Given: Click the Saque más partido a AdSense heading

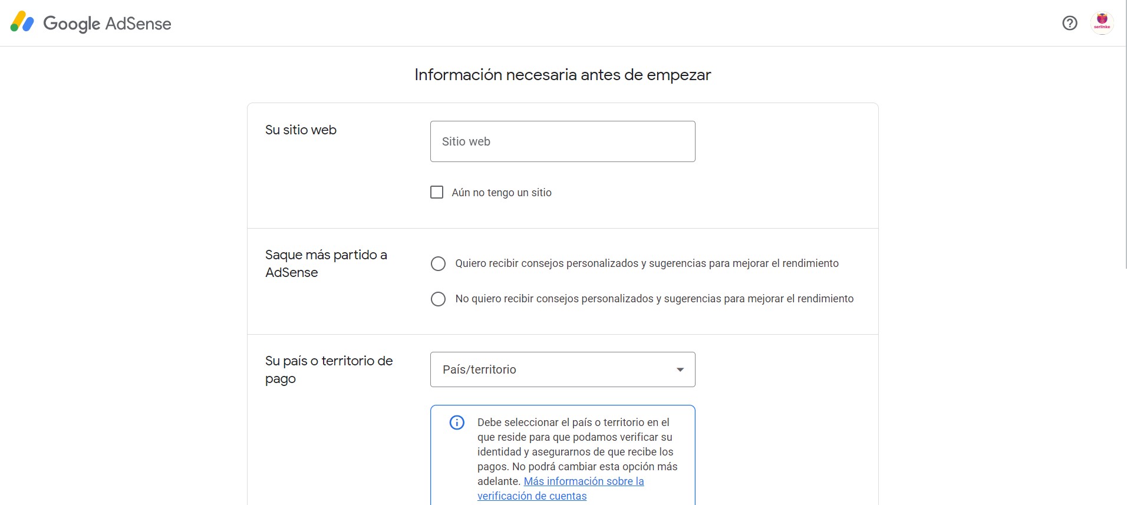Looking at the screenshot, I should 326,263.
